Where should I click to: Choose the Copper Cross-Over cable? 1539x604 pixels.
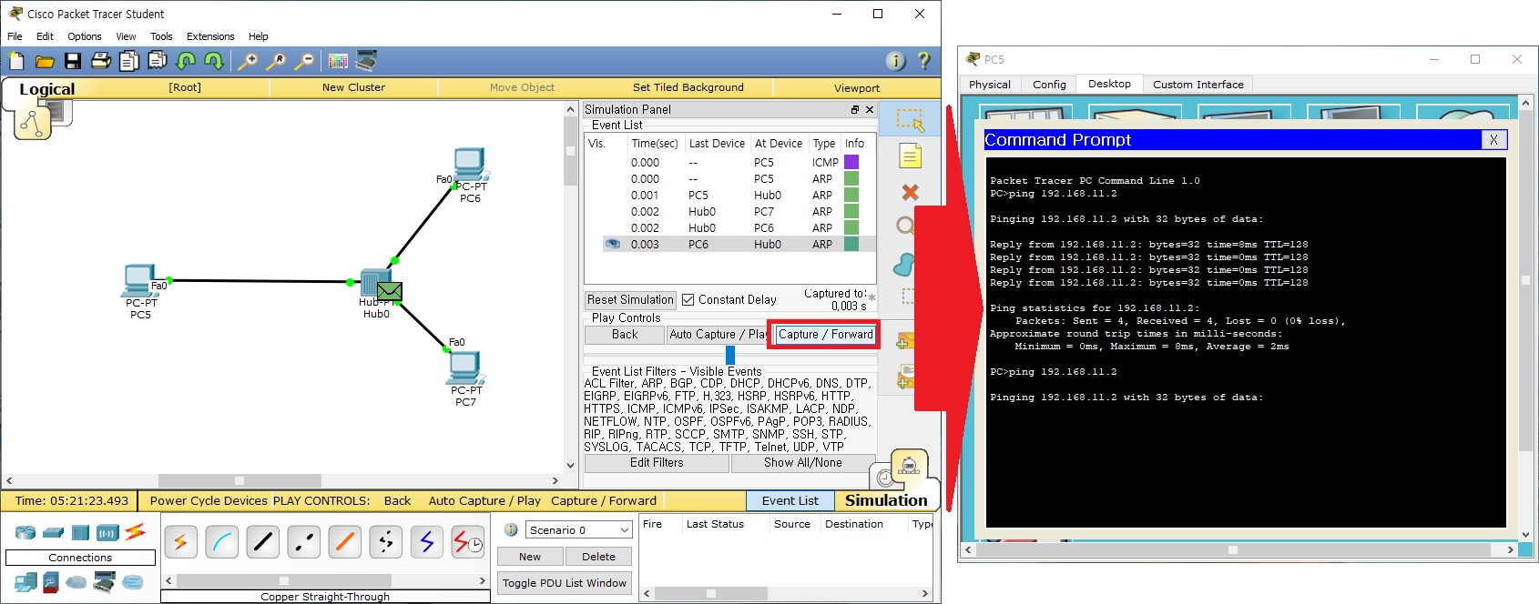tap(303, 542)
